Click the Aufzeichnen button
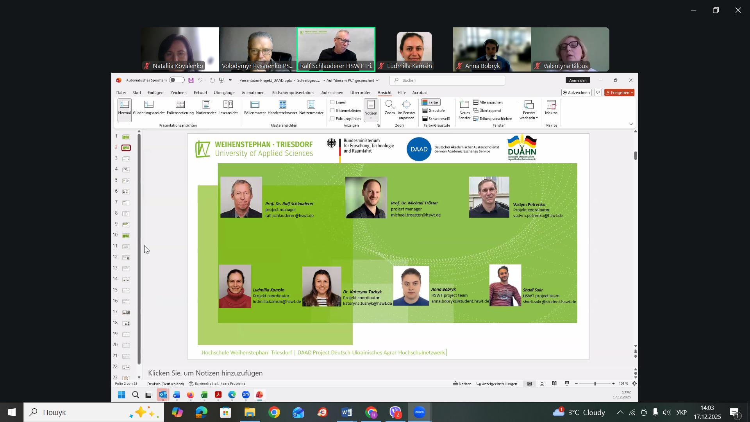The width and height of the screenshot is (750, 422). [576, 93]
